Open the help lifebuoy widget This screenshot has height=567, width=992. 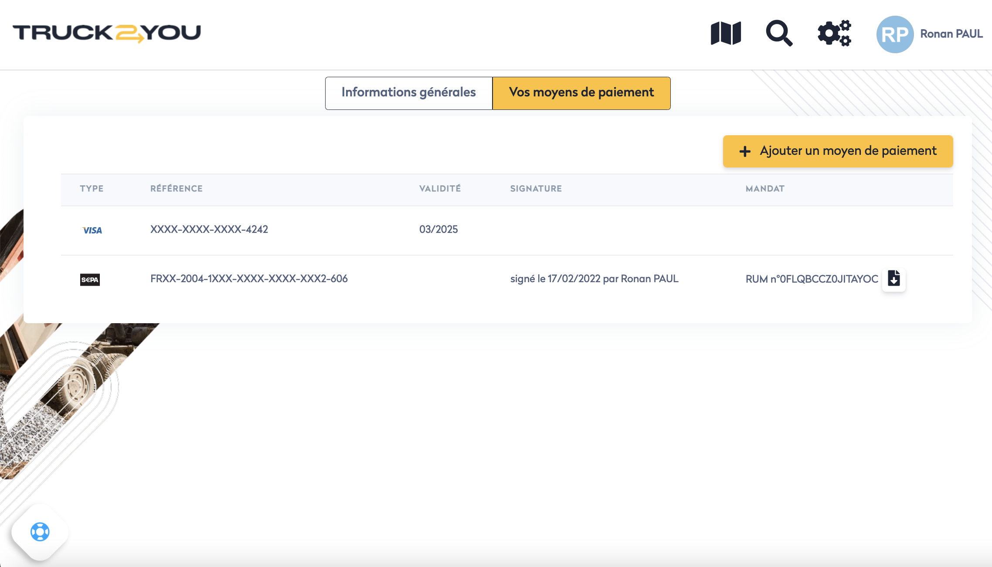tap(40, 532)
